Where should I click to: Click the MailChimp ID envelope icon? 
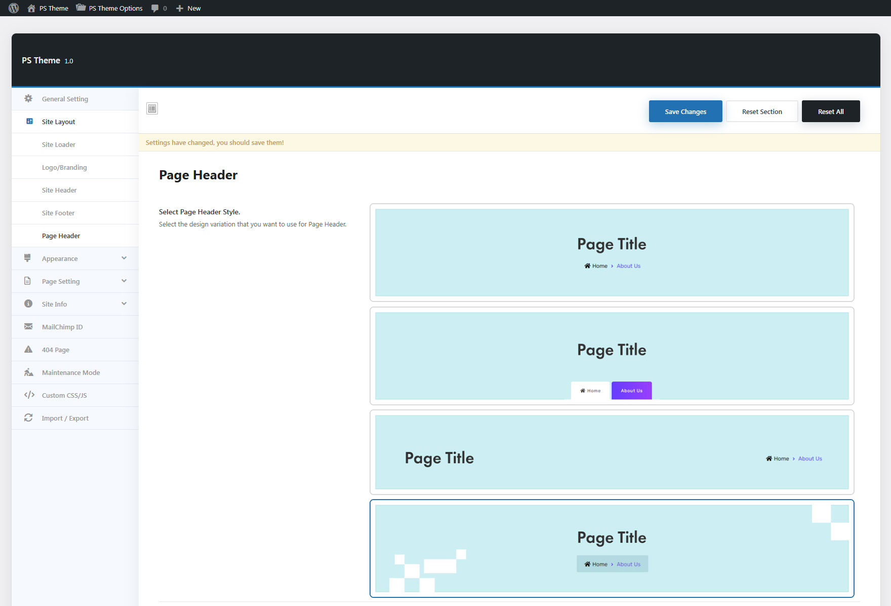(x=28, y=327)
